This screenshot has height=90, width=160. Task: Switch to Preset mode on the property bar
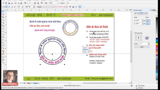pyautogui.click(x=3, y=7)
